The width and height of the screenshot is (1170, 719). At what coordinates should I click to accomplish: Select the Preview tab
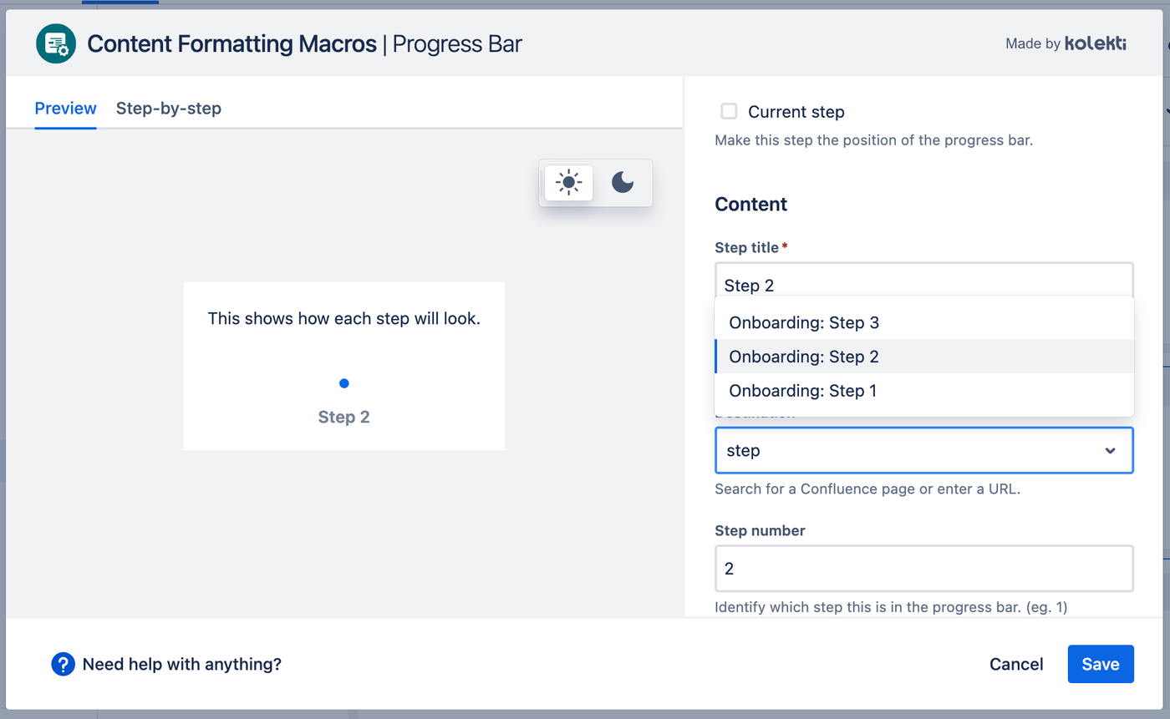[66, 108]
